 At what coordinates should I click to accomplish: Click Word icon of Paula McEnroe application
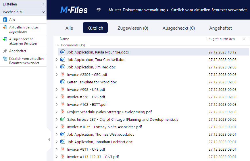(63, 52)
